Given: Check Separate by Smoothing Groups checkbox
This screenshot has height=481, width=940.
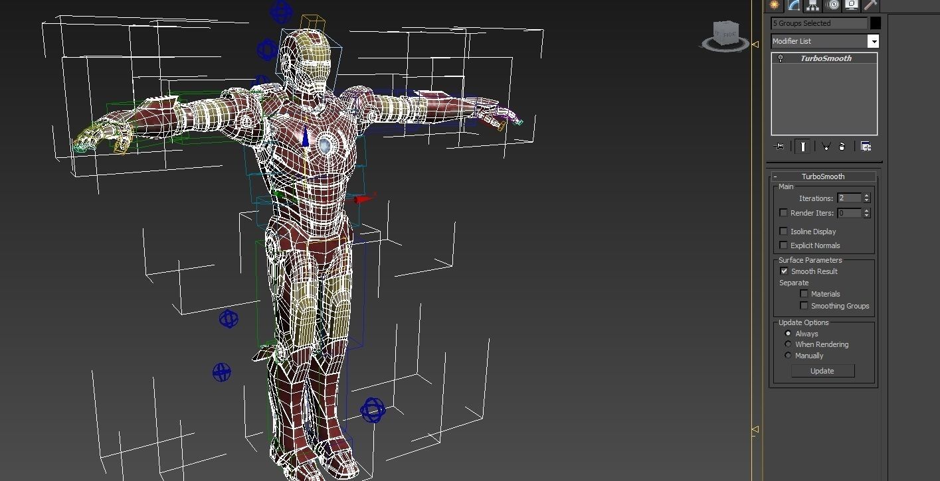Looking at the screenshot, I should (804, 305).
